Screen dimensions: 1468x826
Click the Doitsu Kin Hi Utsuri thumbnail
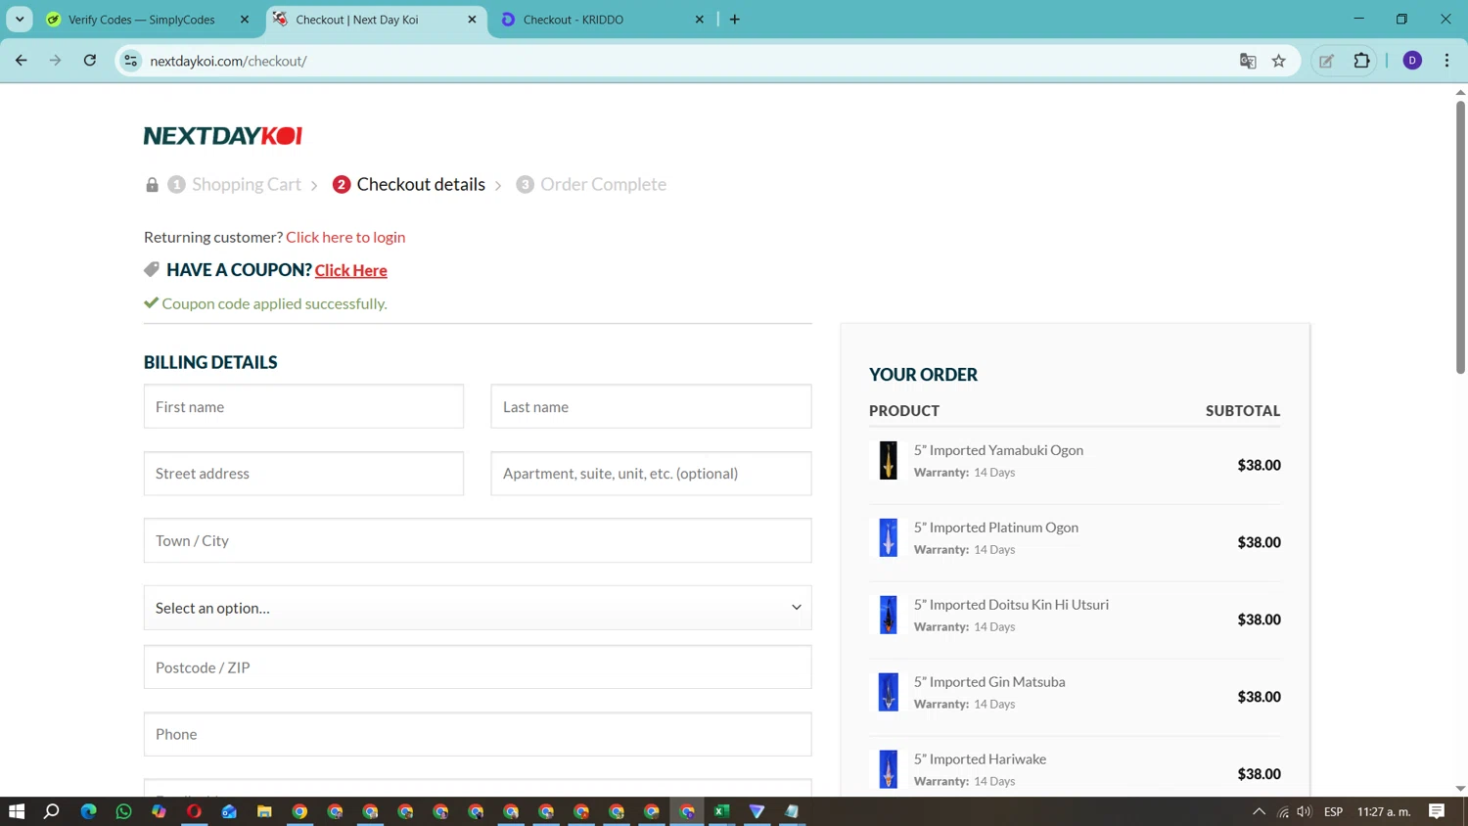[888, 615]
